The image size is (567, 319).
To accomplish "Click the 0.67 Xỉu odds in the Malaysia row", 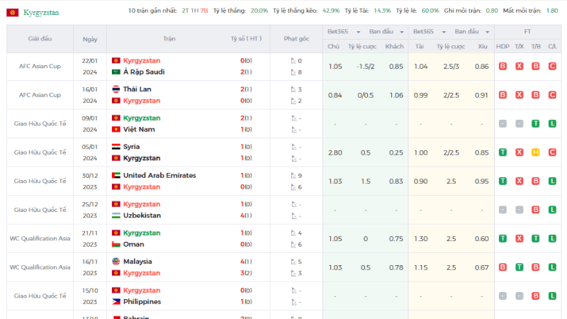I will click(482, 268).
